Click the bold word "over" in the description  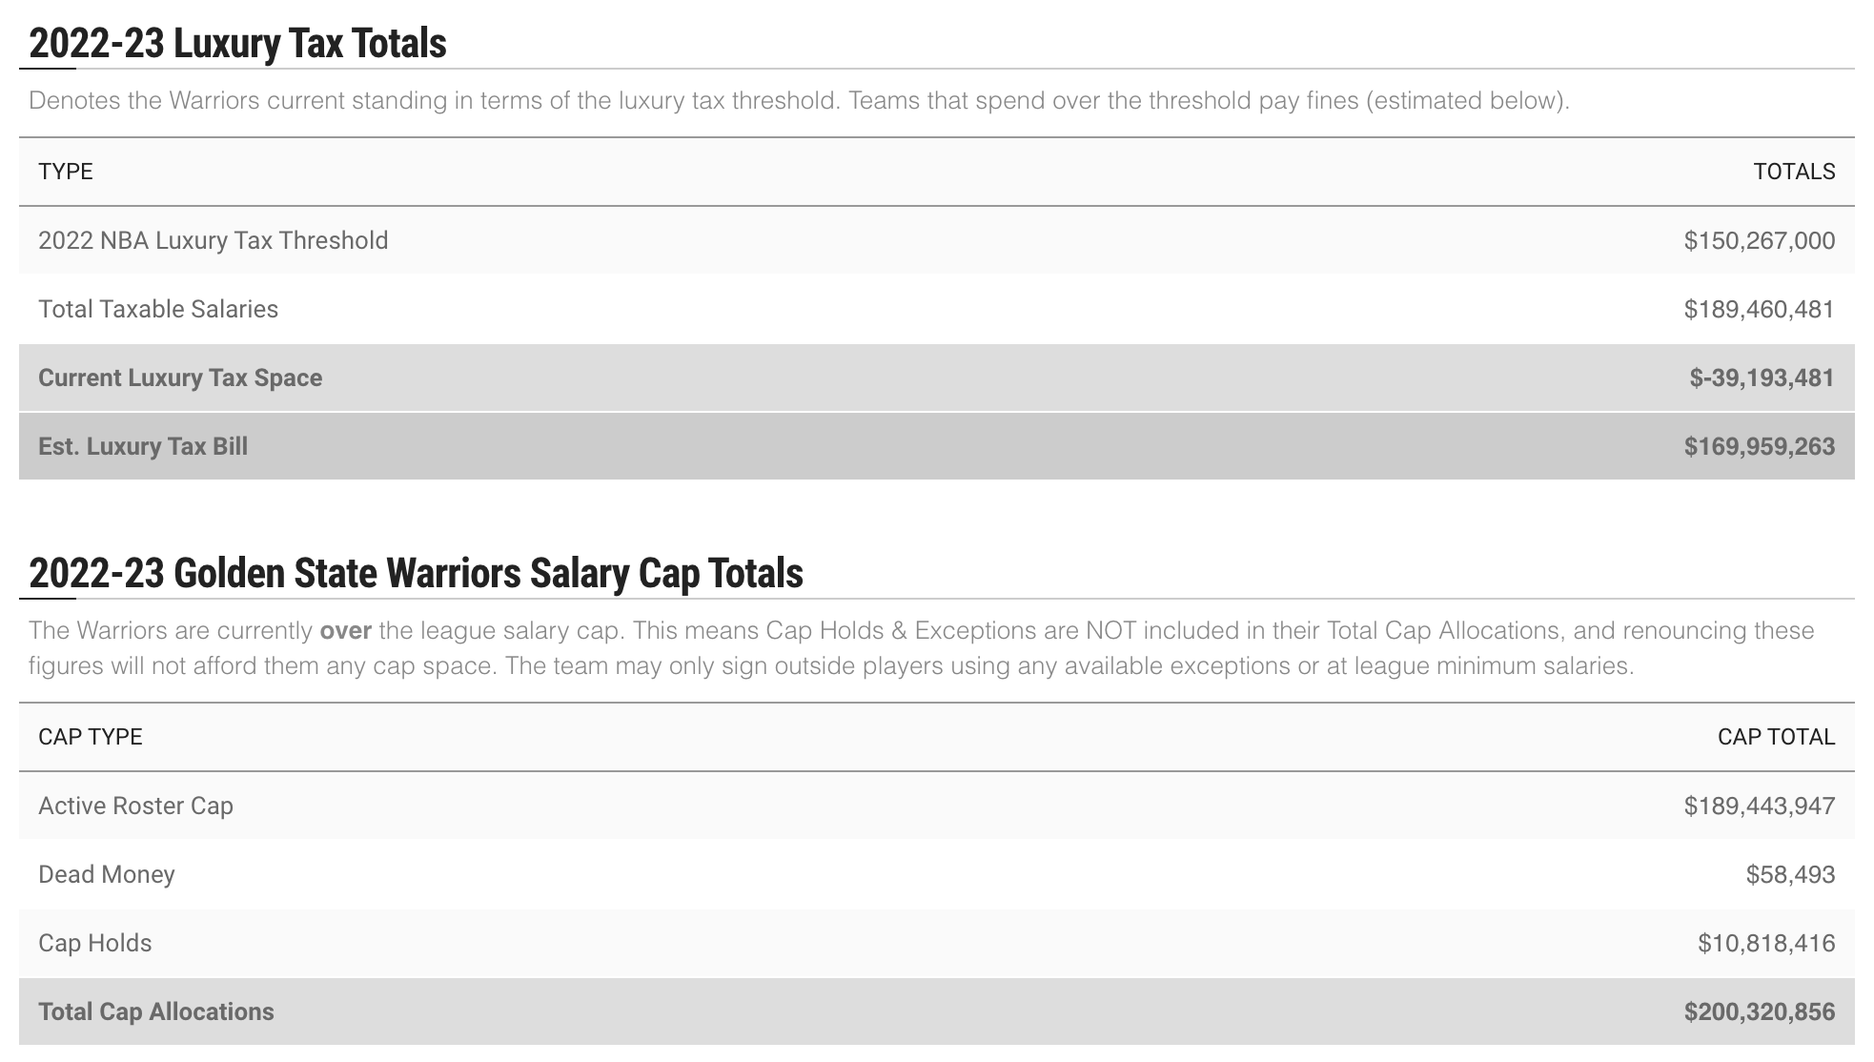pos(345,630)
